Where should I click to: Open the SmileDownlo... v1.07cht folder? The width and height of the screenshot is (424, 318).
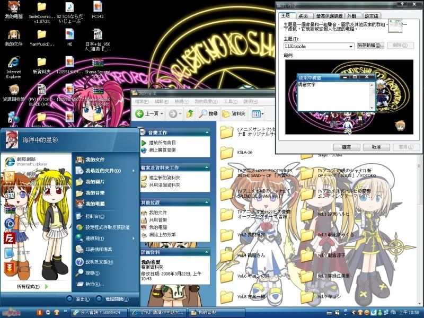tap(41, 12)
